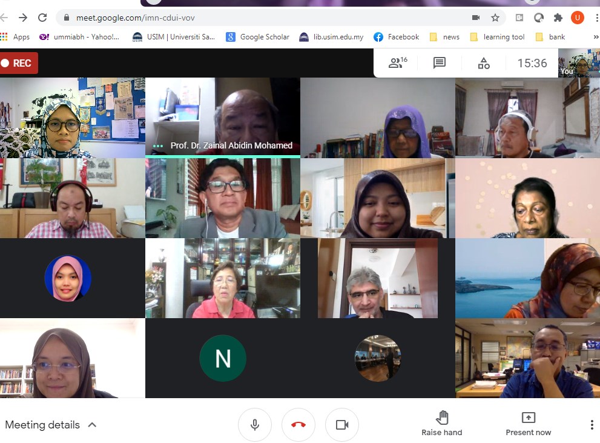Open camera permission icon in address bar

[x=476, y=18]
